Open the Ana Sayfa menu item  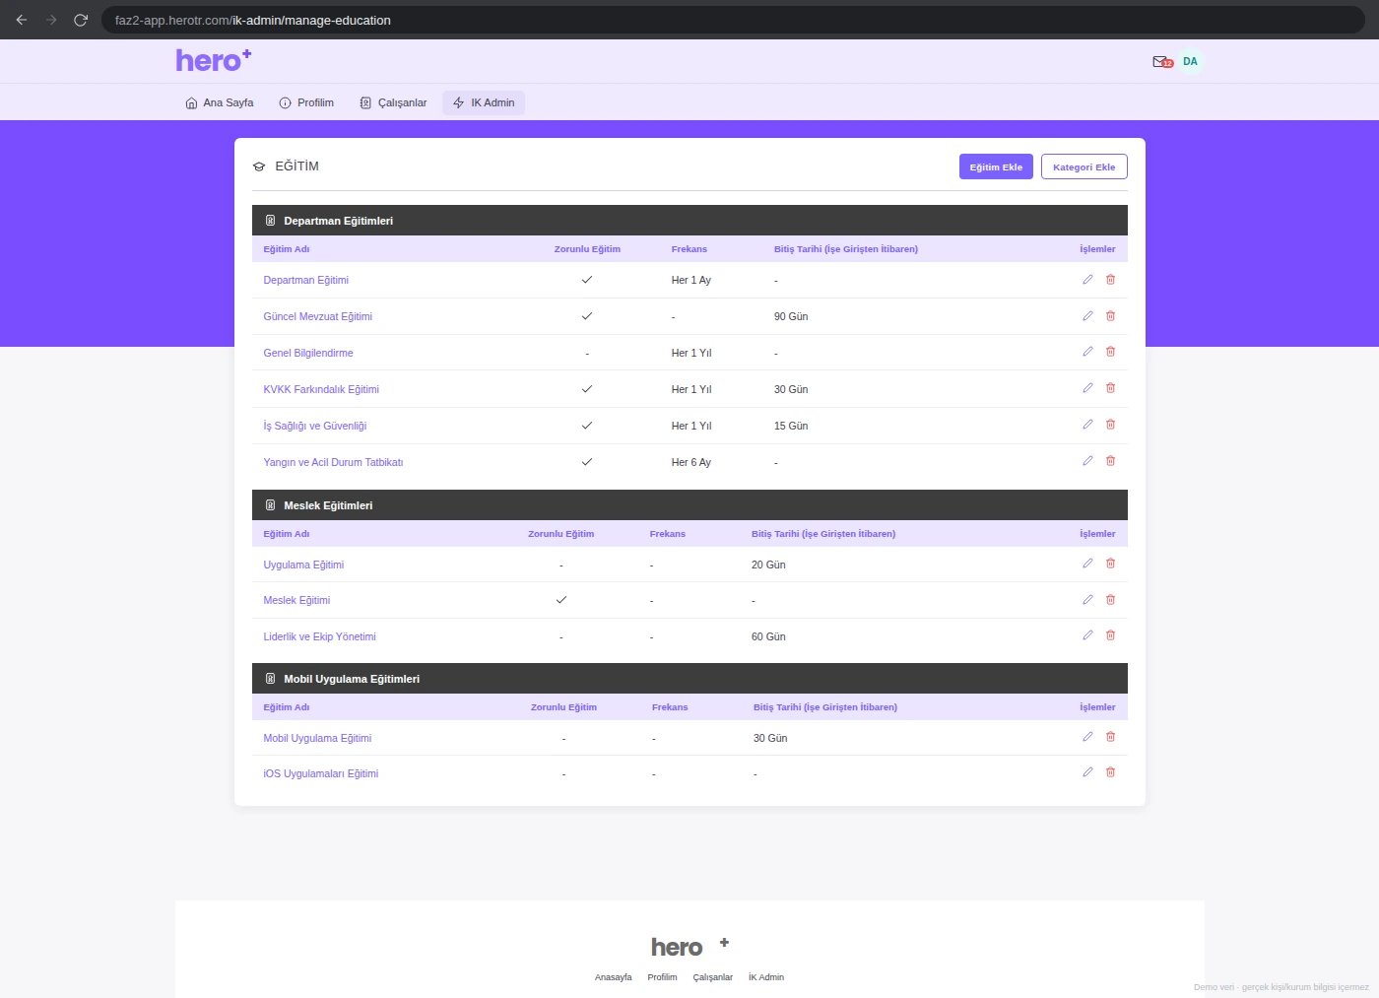click(x=220, y=102)
